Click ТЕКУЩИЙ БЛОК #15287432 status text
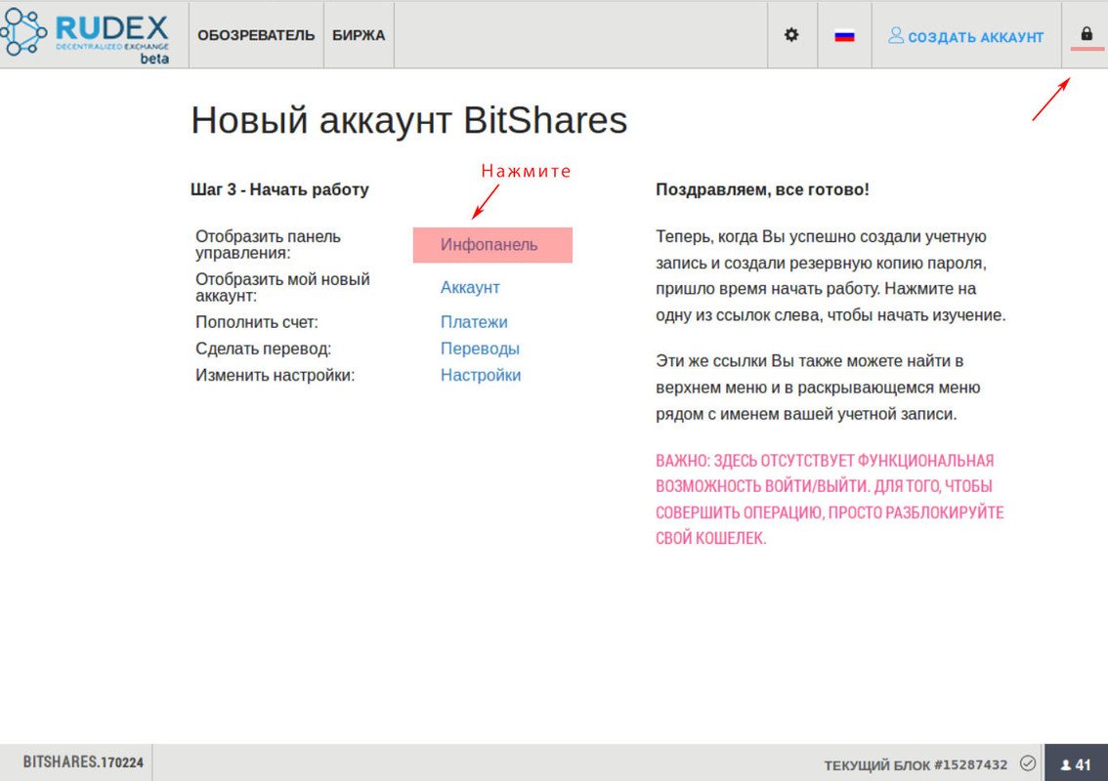1108x781 pixels. pyautogui.click(x=916, y=764)
